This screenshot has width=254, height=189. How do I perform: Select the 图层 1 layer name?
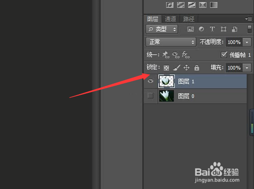[186, 81]
